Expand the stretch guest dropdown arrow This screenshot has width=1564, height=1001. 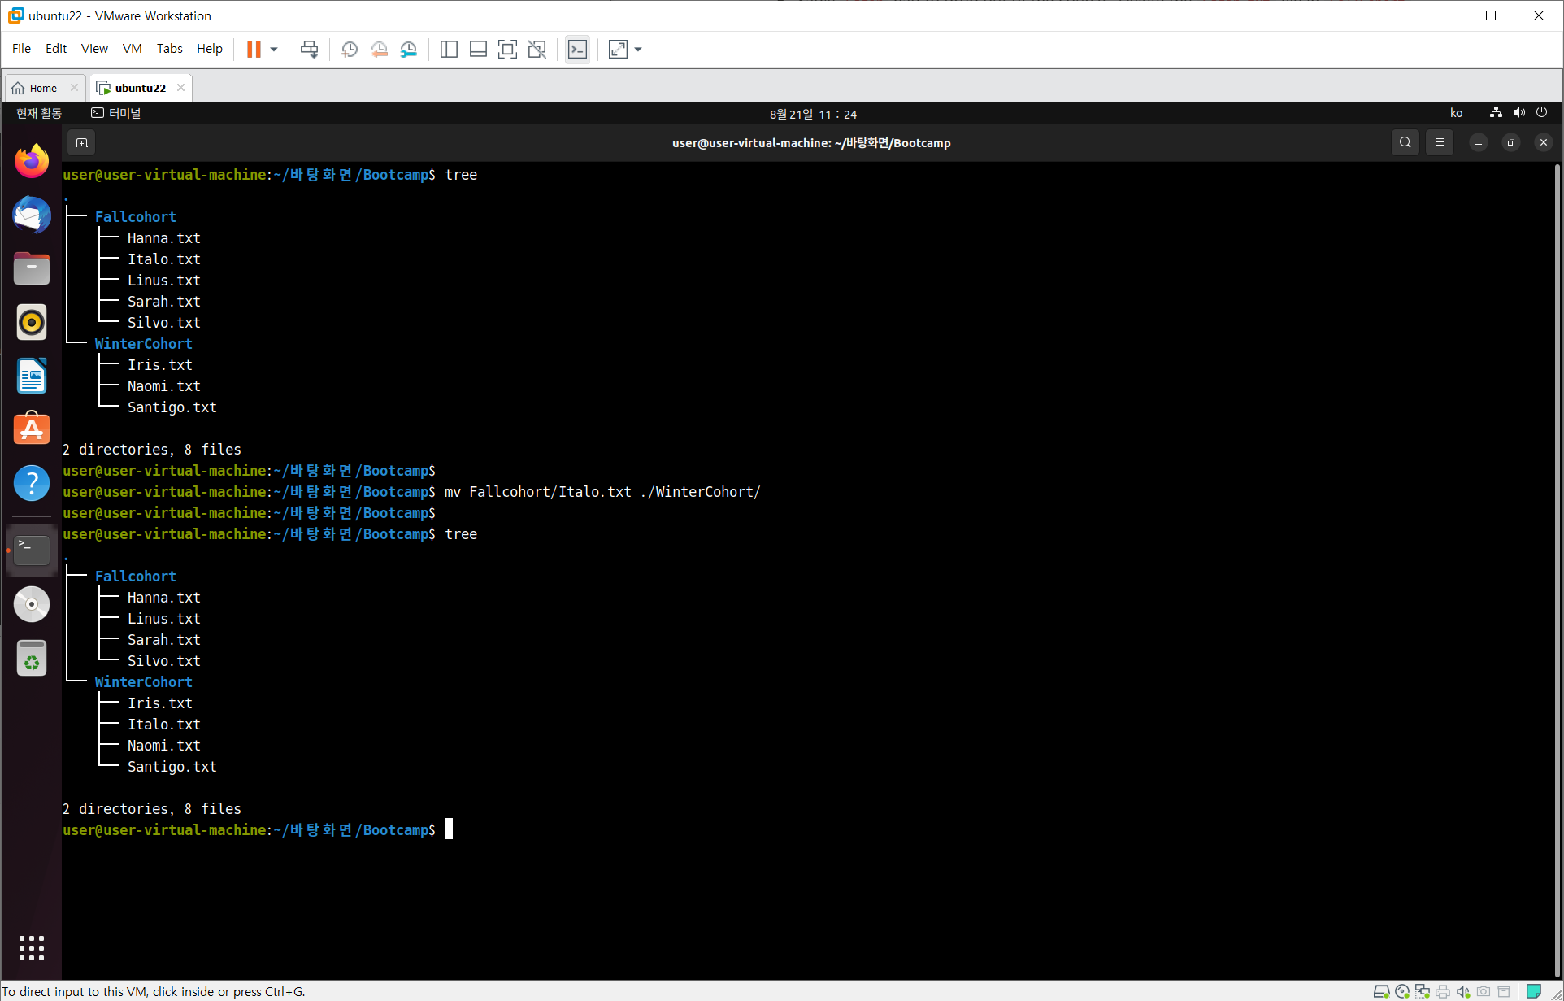638,50
